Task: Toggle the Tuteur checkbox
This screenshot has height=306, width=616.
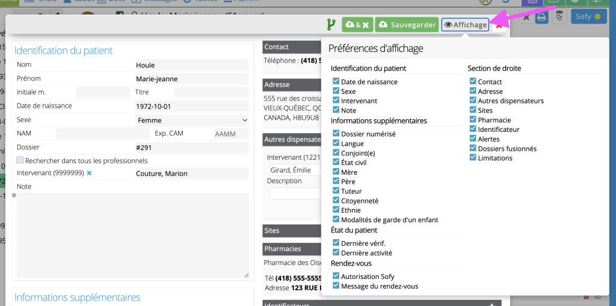Action: [x=336, y=190]
